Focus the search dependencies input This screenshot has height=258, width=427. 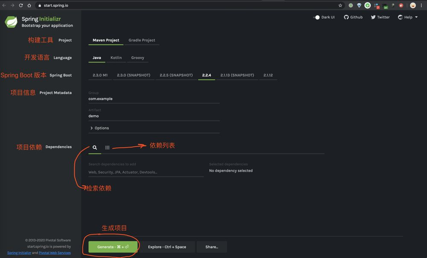(x=146, y=172)
